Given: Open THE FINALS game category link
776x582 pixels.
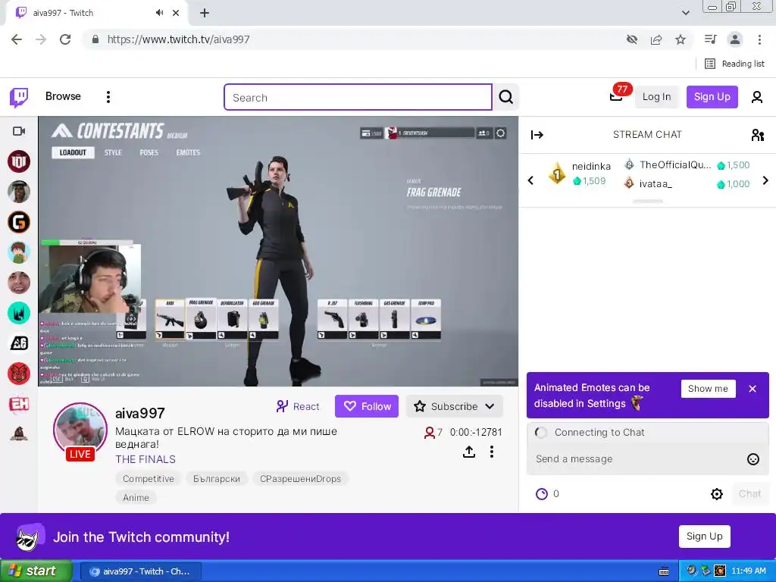Looking at the screenshot, I should point(145,459).
